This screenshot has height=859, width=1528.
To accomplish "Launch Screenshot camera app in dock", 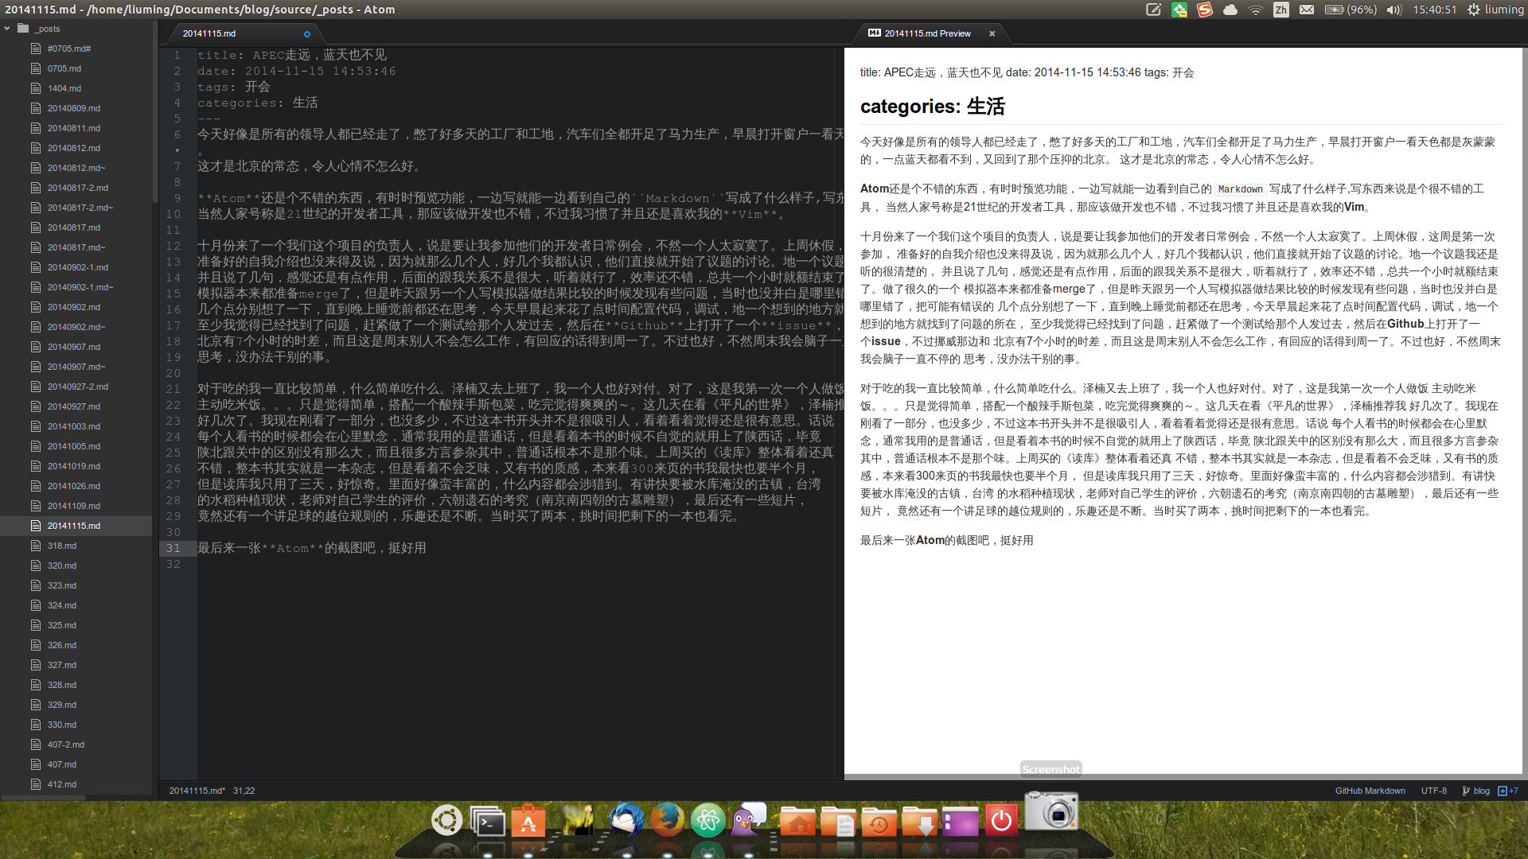I will point(1051,811).
